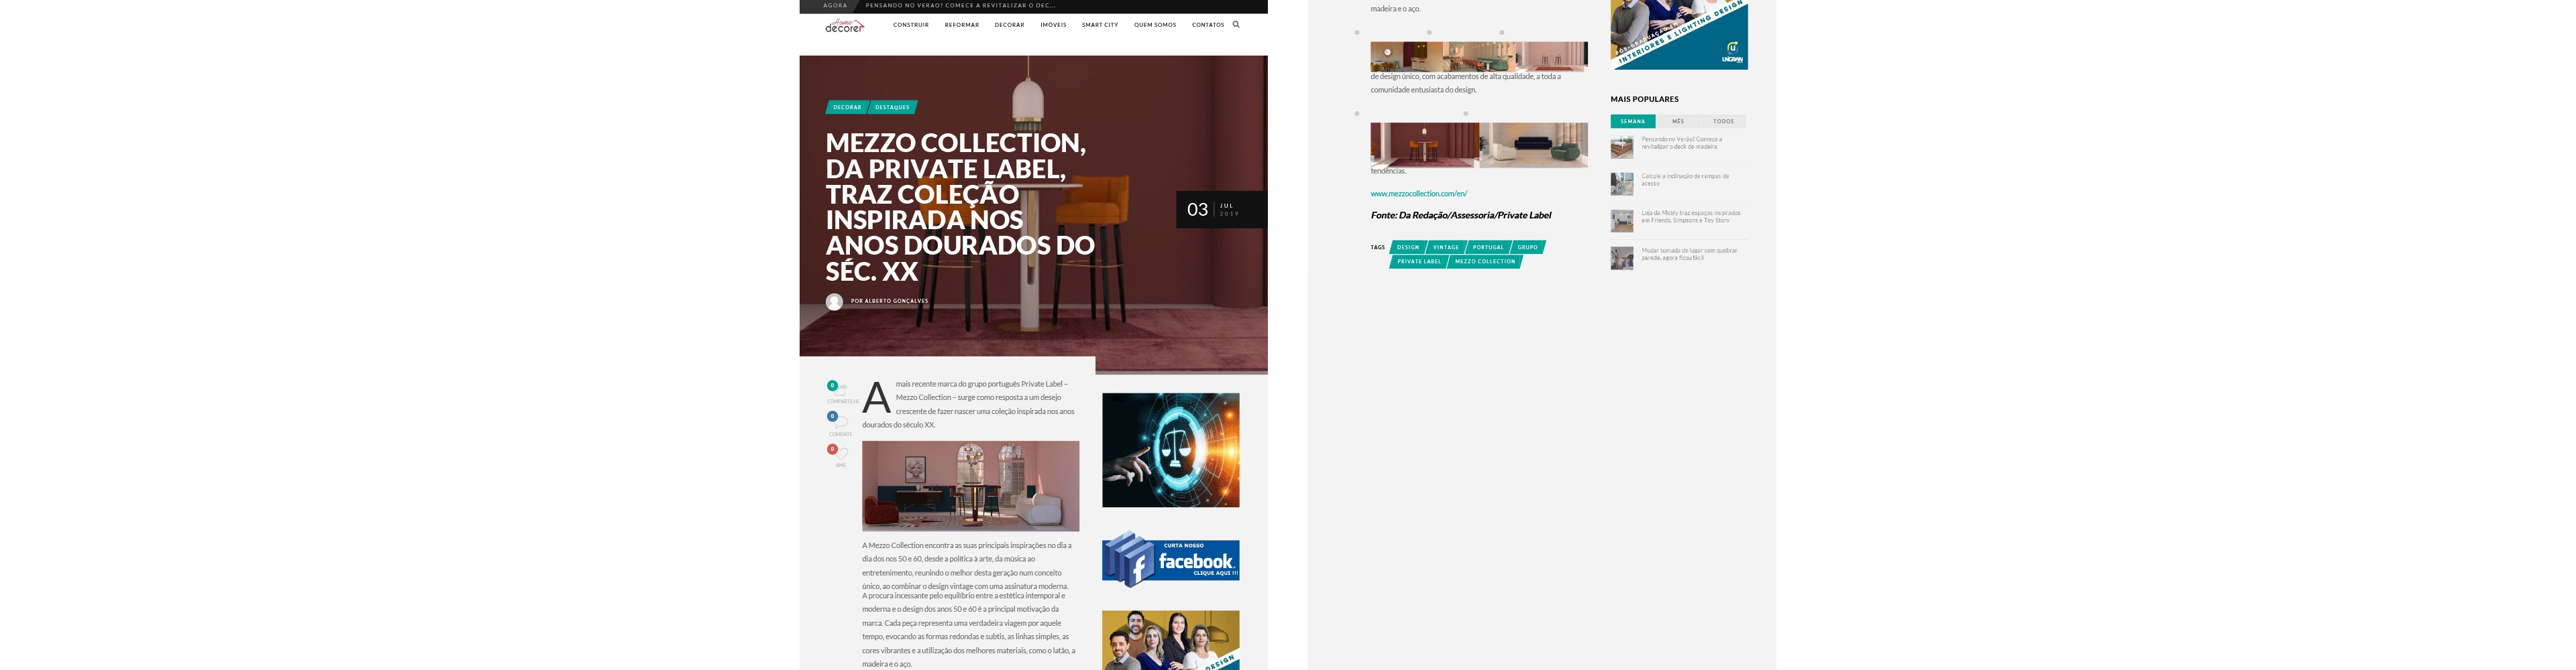This screenshot has height=670, width=2576.
Task: Click the Grupo tag
Action: [x=1528, y=248]
